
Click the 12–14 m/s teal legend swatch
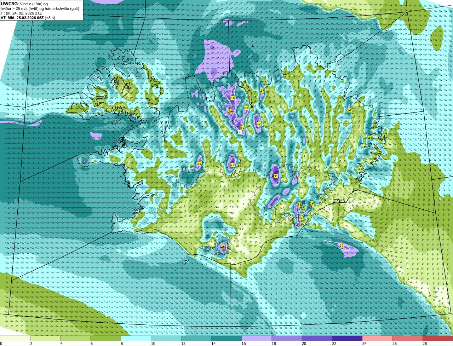(x=196, y=338)
